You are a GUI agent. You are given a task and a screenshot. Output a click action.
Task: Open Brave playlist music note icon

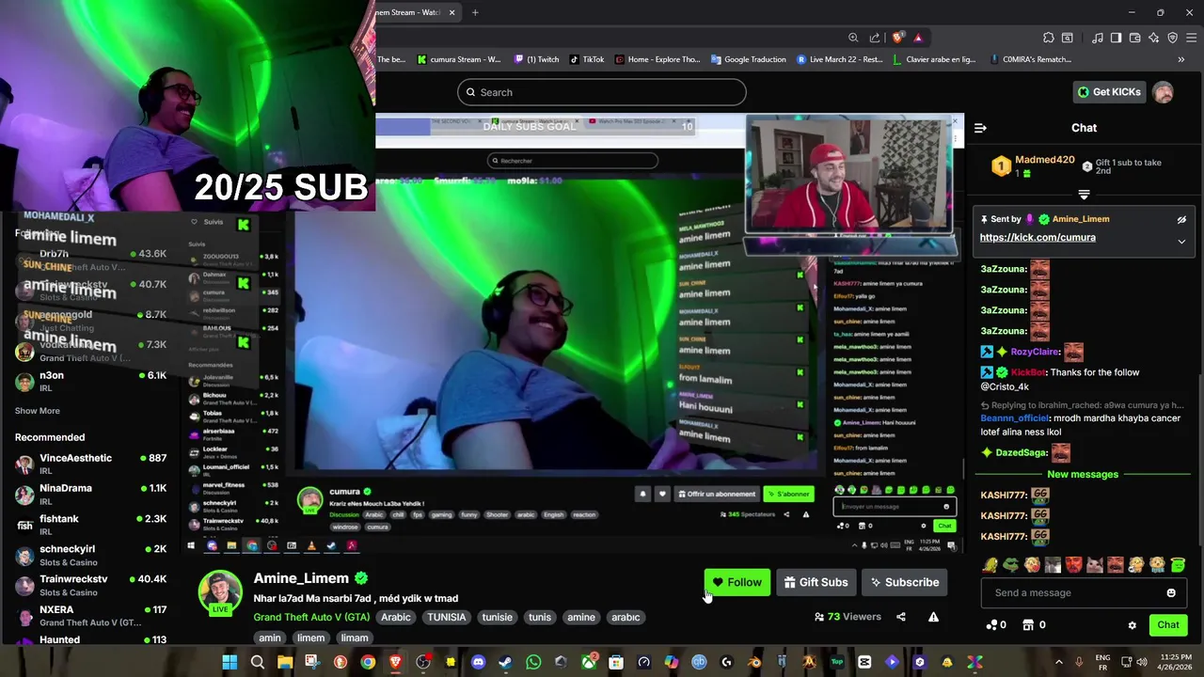[1098, 38]
